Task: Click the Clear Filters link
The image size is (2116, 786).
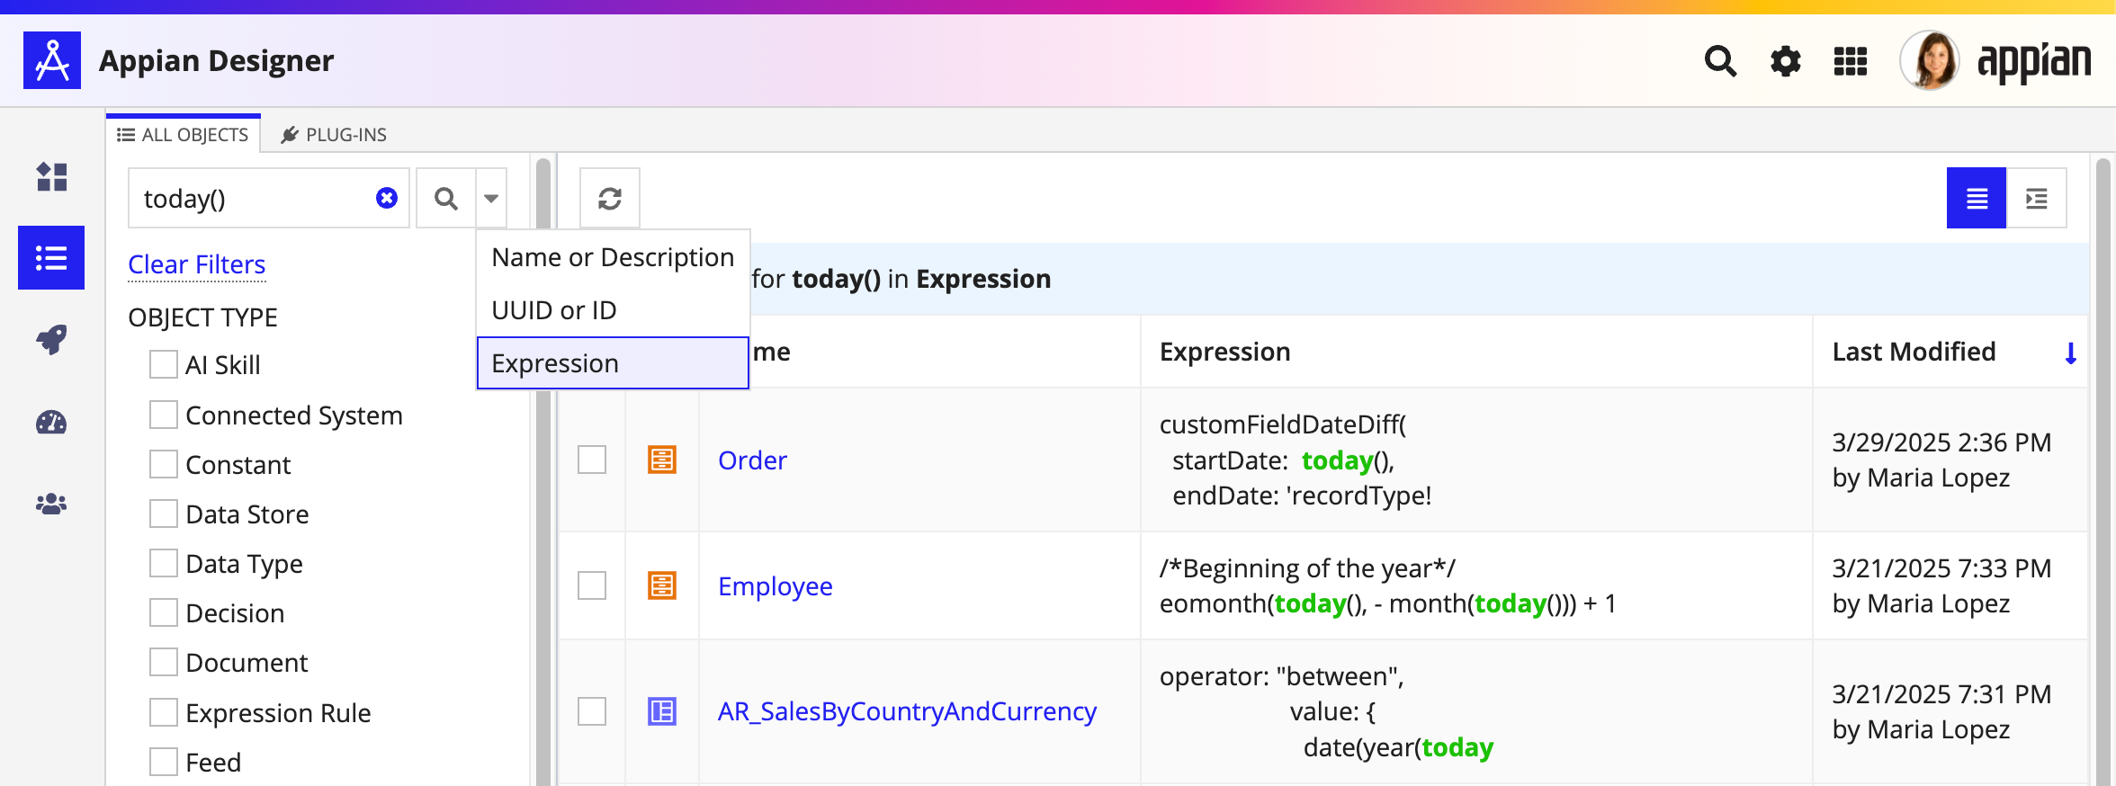Action: (x=196, y=264)
